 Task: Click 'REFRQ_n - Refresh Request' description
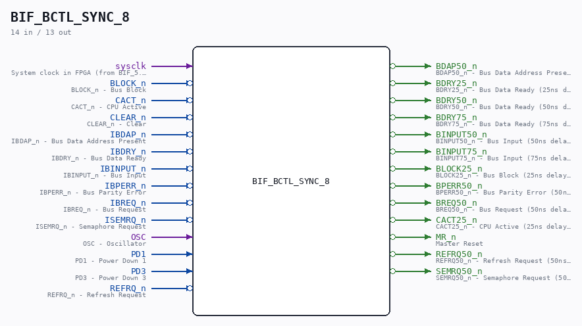point(97,294)
